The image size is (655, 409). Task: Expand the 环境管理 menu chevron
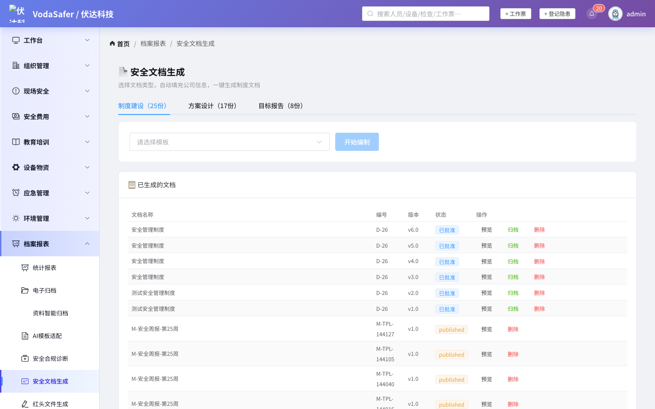coord(87,218)
